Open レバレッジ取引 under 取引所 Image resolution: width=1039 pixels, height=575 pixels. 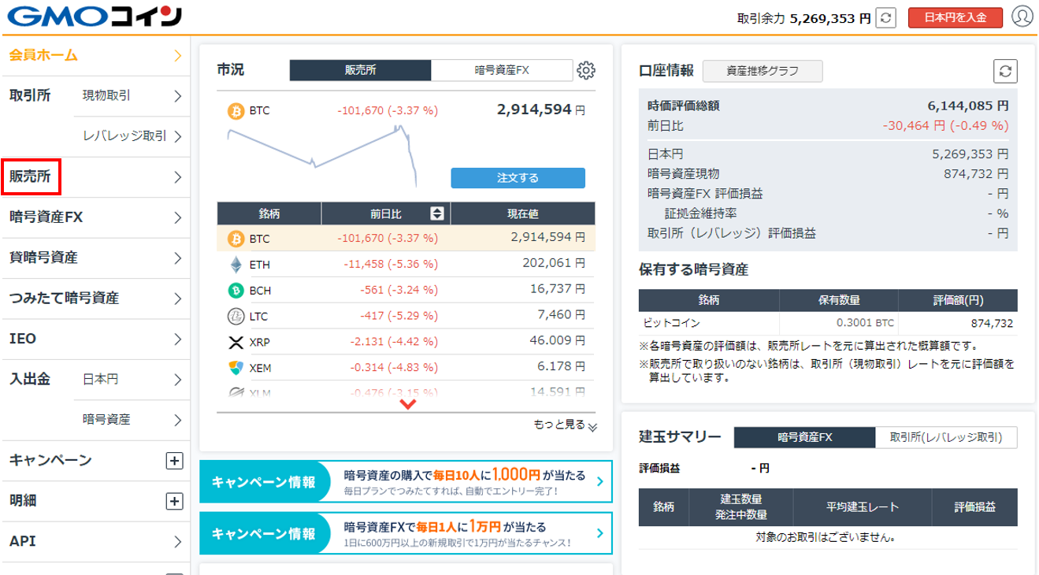[x=132, y=136]
